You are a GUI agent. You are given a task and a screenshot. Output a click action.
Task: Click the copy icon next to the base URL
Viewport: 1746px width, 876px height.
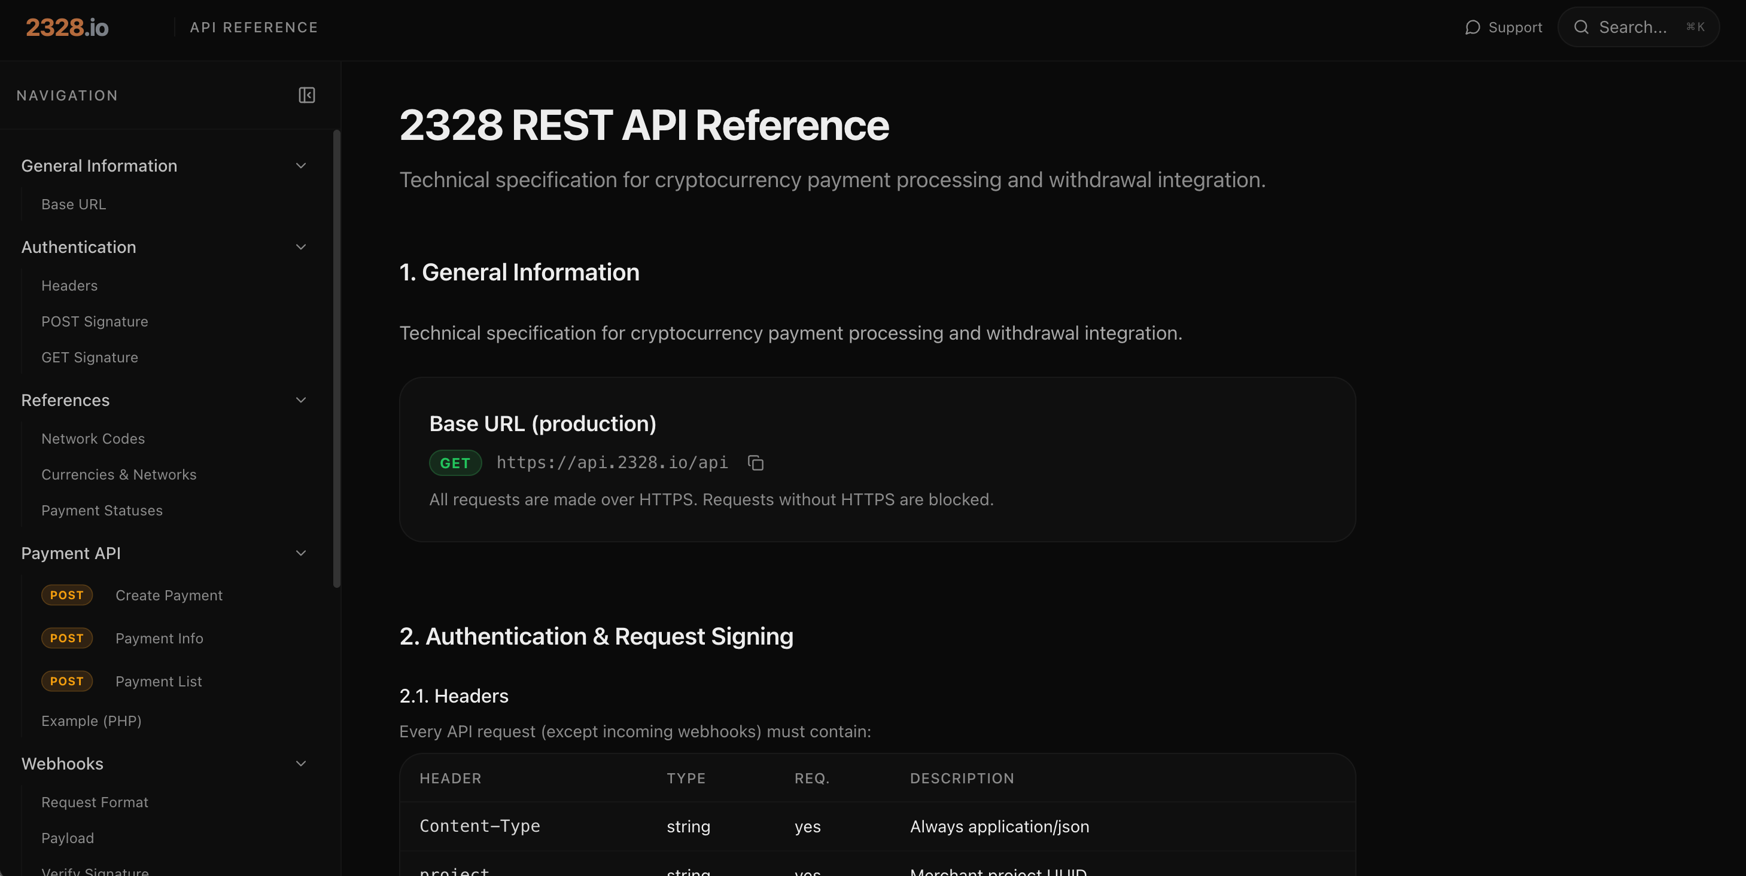point(755,463)
